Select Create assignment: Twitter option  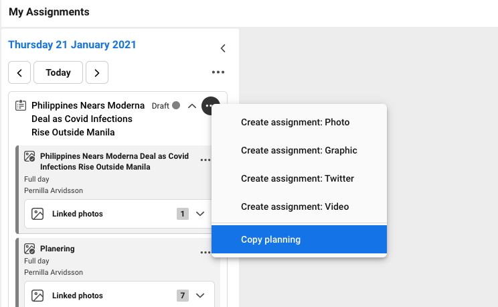point(297,179)
